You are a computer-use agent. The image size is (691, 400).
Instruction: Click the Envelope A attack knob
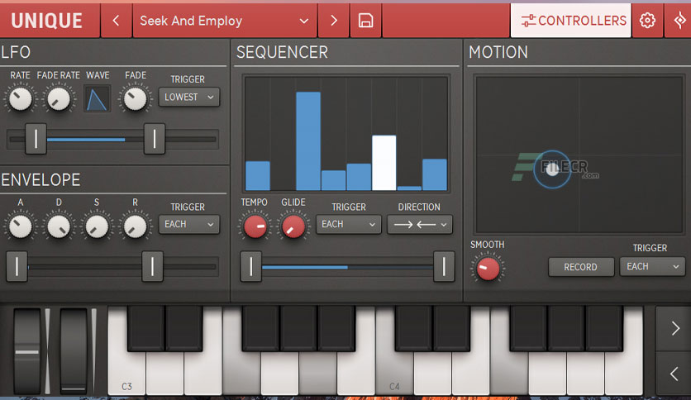[x=21, y=226]
